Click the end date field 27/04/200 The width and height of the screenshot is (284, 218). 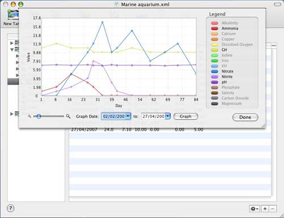pos(153,116)
